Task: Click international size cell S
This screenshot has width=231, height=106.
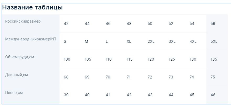Action: pyautogui.click(x=65, y=41)
